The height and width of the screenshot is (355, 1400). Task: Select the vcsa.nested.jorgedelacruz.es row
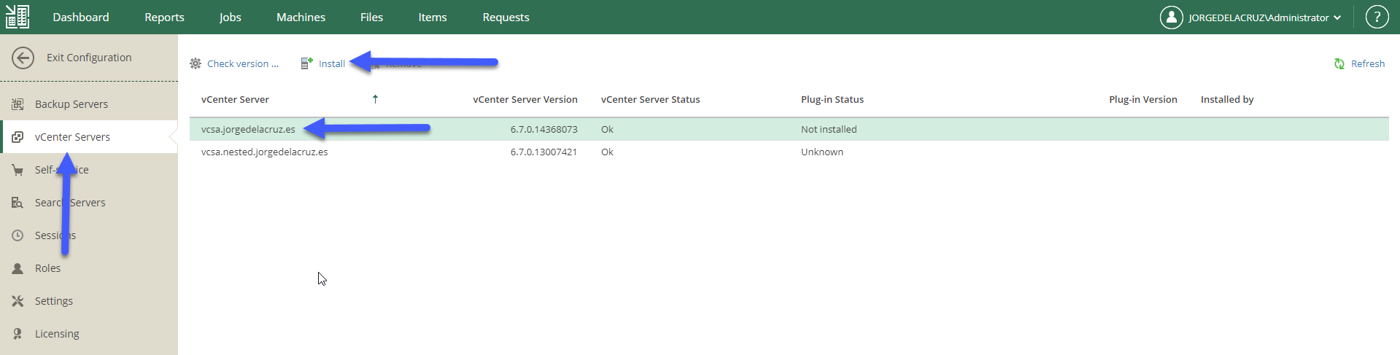pyautogui.click(x=789, y=152)
